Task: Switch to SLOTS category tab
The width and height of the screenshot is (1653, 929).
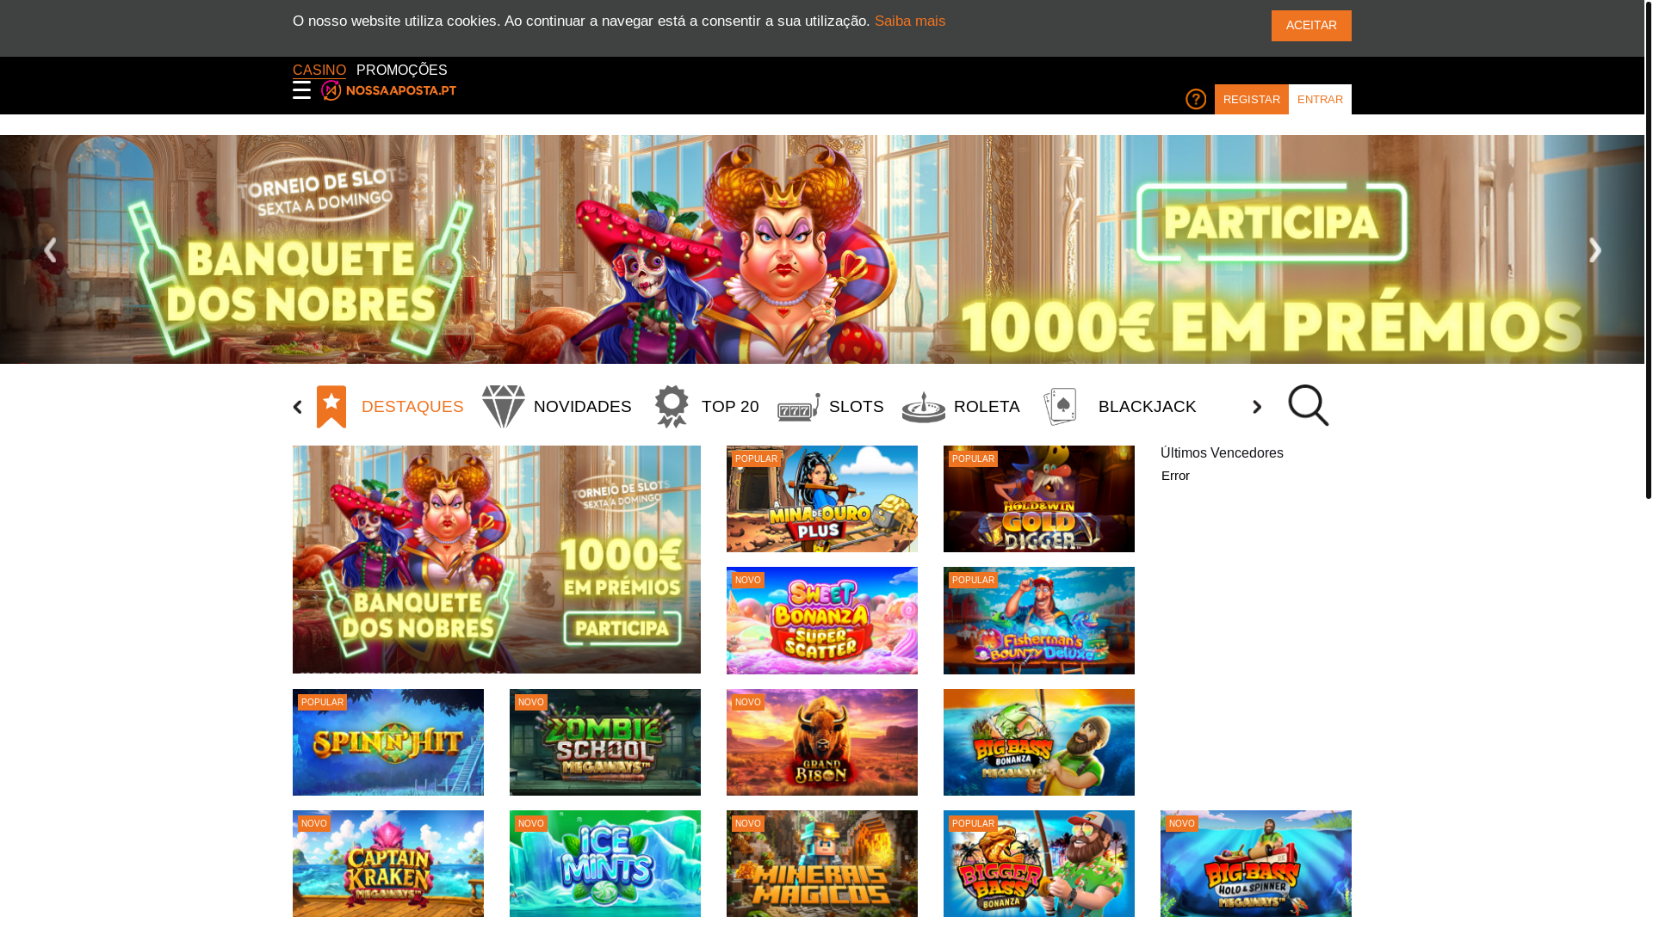Action: coord(857,407)
